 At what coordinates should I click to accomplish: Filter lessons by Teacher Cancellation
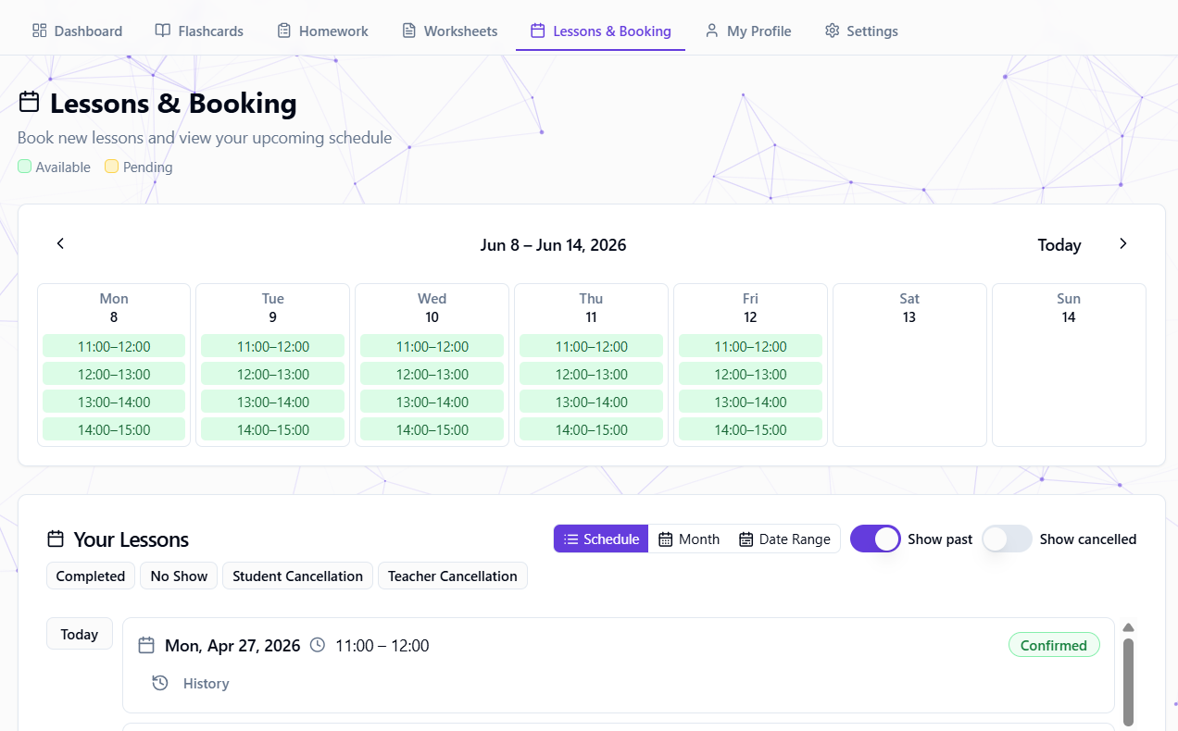click(x=453, y=576)
